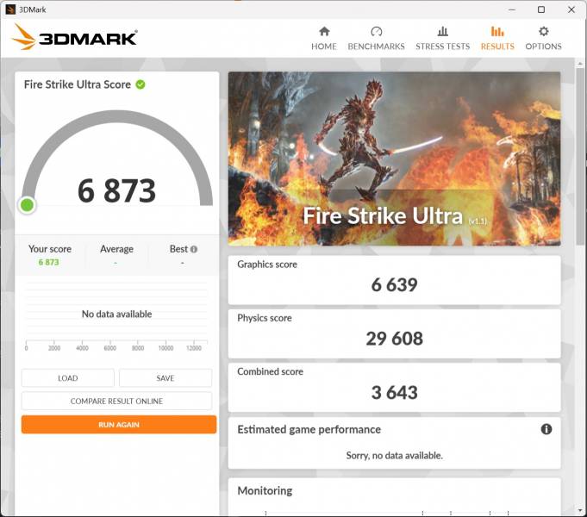The height and width of the screenshot is (517, 587).
Task: Maximize the 3DMark window
Action: (x=541, y=9)
